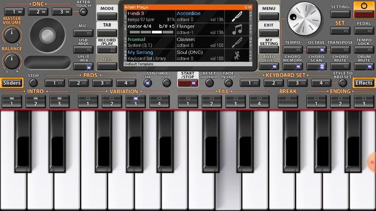The image size is (376, 211).
Task: Select Variation 1
Action: 88,101
